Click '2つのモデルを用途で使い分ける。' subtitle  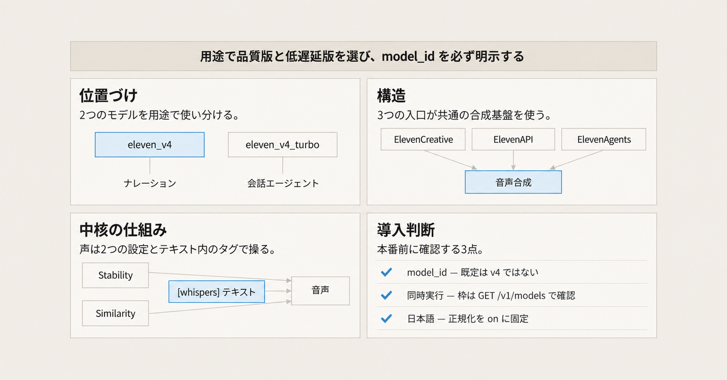158,115
